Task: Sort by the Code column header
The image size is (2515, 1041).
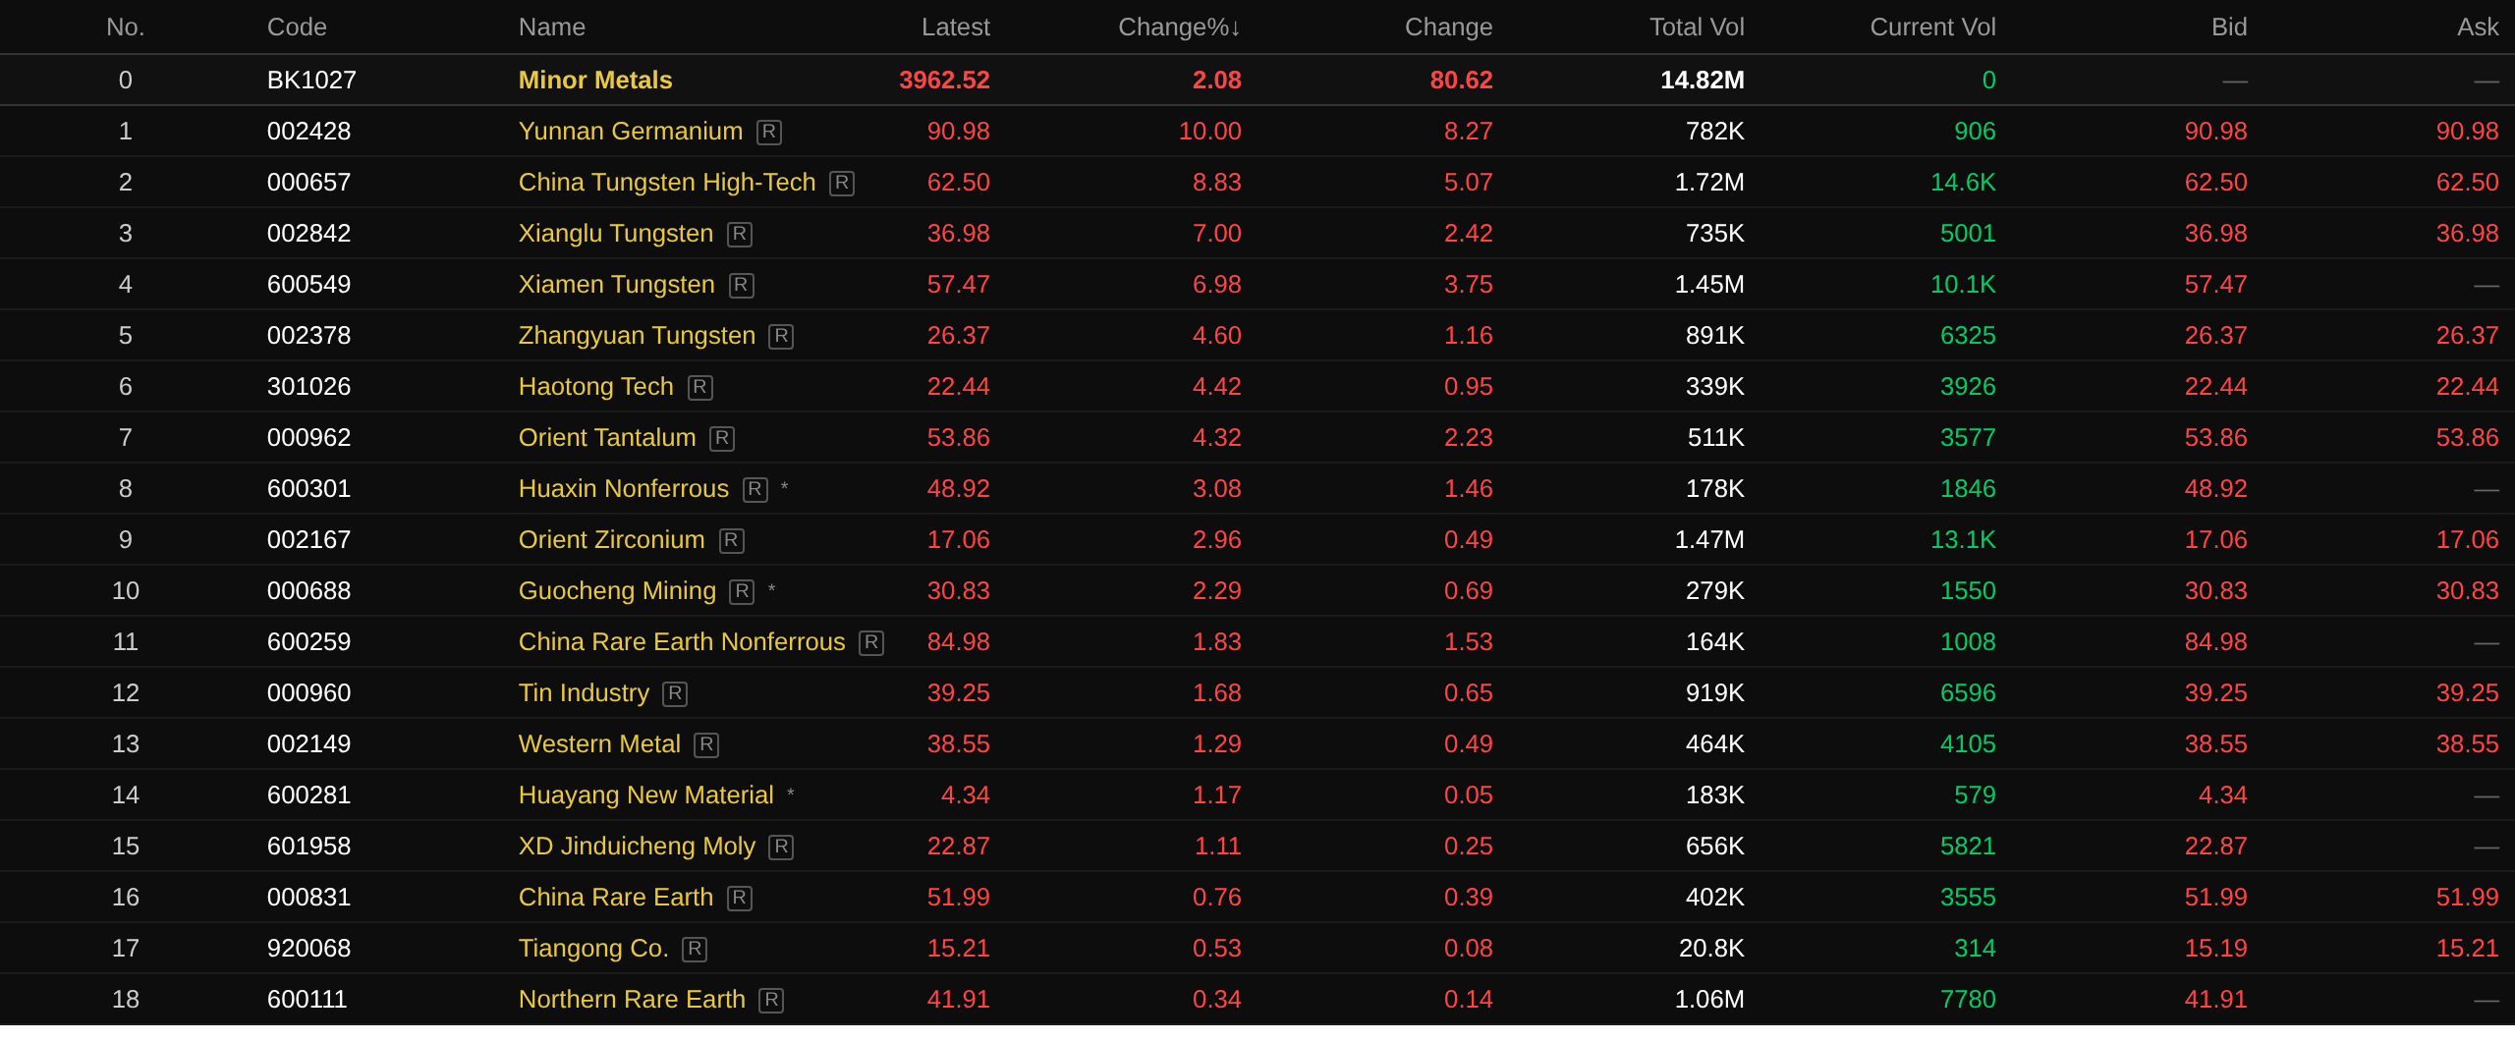Action: [297, 27]
